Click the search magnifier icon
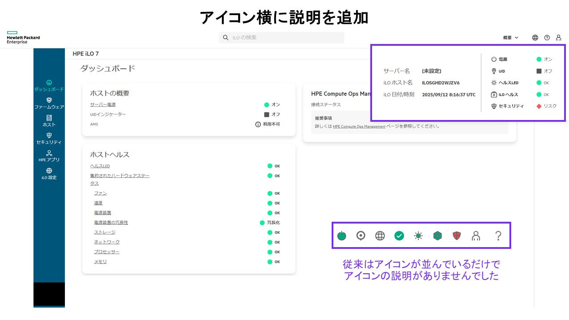569x320 pixels. [226, 38]
